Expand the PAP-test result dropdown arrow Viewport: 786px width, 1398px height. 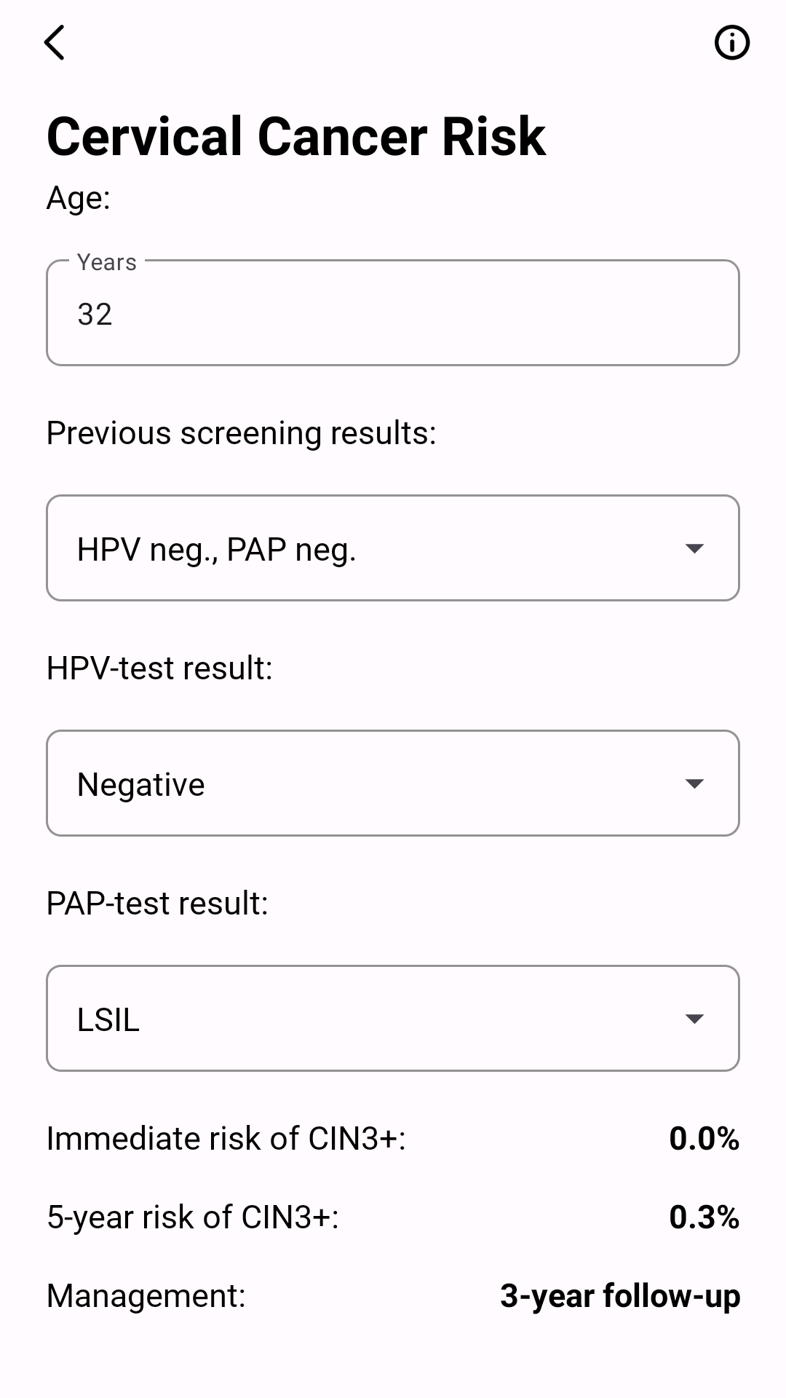tap(694, 1019)
